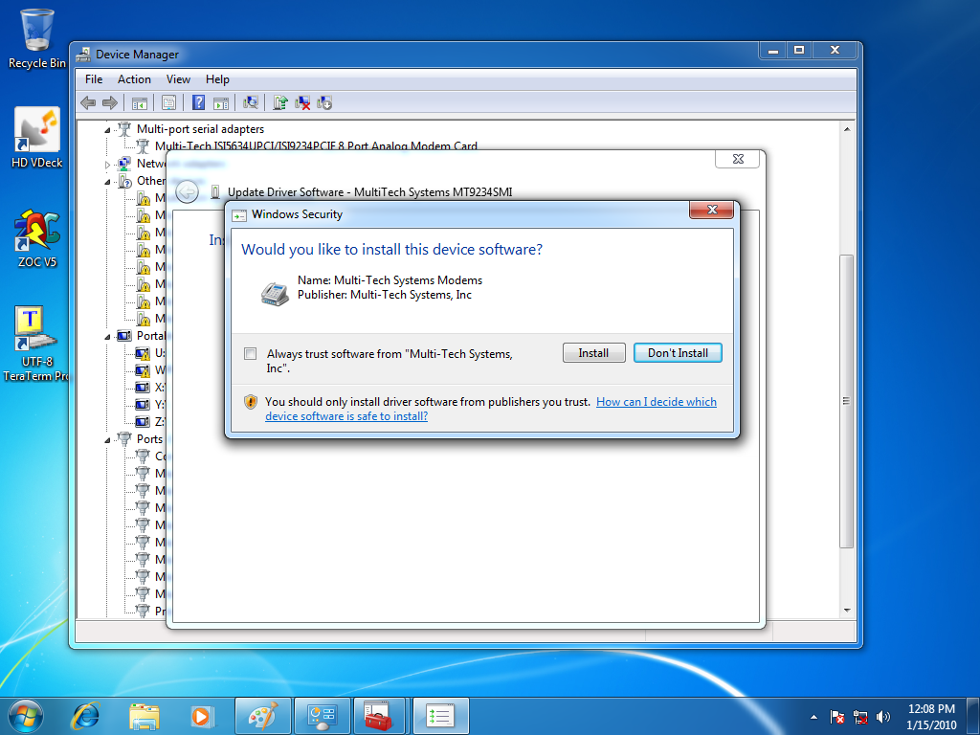
Task: Click the Install button
Action: pyautogui.click(x=593, y=353)
